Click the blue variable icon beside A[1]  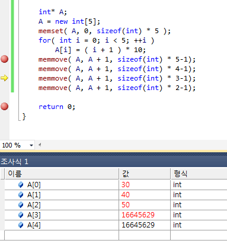21,195
